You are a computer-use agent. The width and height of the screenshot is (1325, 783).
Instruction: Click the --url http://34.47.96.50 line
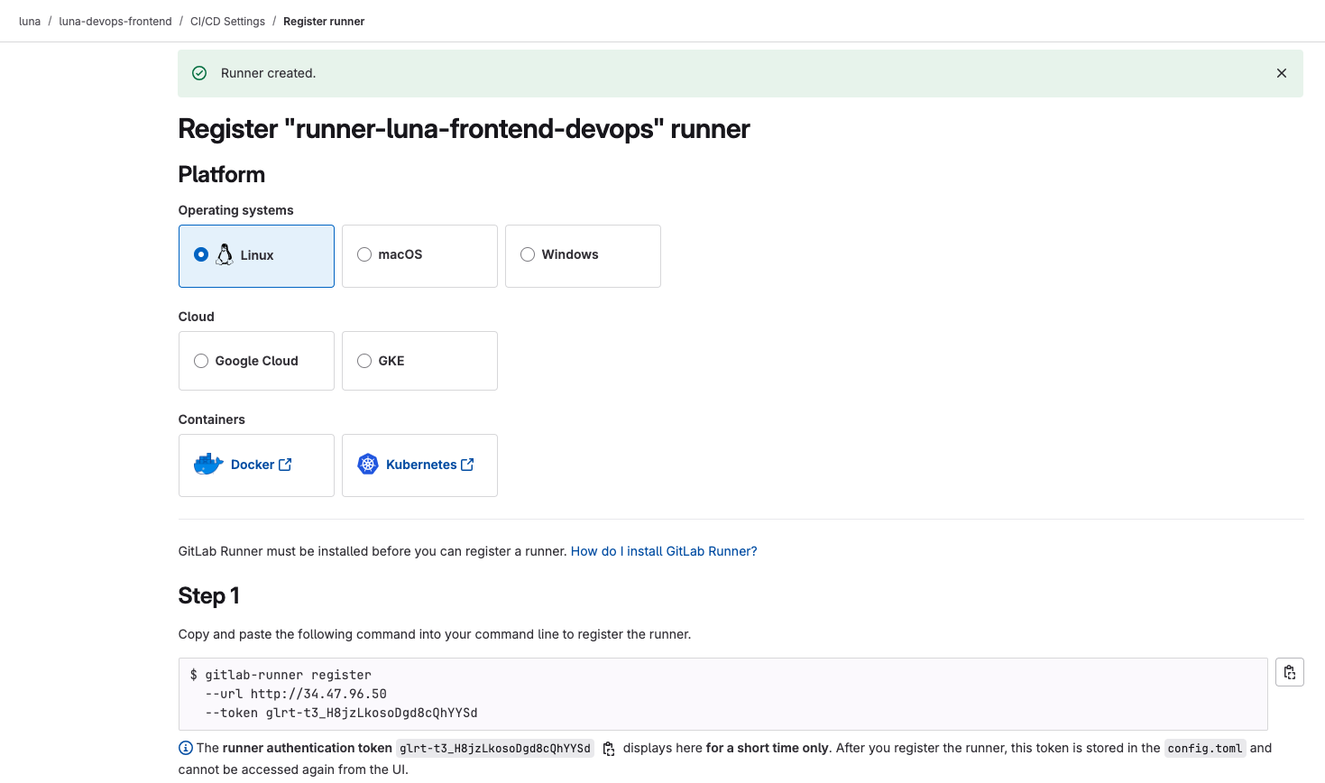point(296,694)
